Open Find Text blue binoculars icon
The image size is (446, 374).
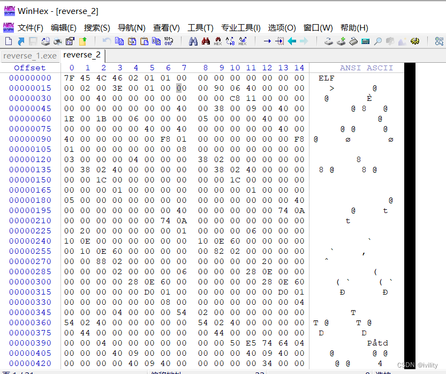[193, 41]
